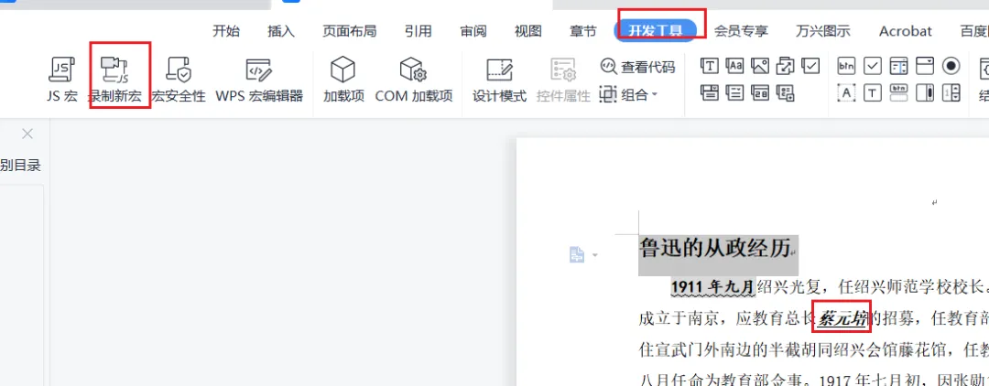Switch to the 插入 tab
This screenshot has width=989, height=386.
coord(281,31)
